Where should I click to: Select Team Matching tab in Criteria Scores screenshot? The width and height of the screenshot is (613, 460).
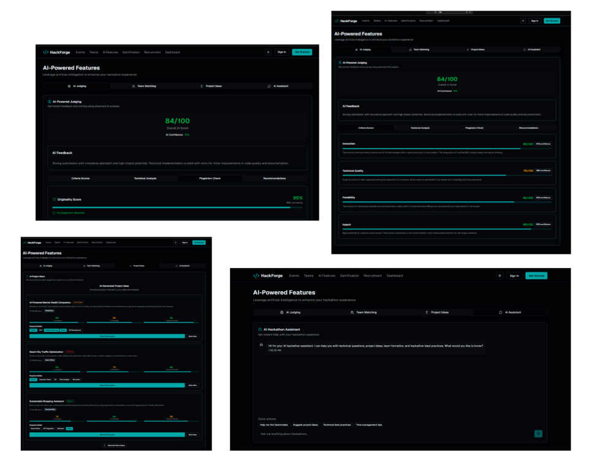(419, 50)
